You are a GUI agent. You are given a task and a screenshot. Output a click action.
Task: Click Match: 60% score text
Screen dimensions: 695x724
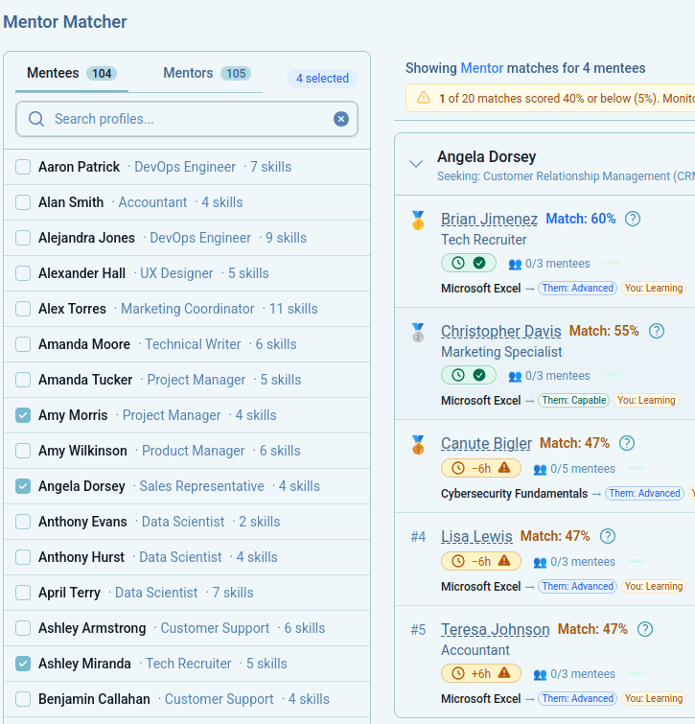point(581,219)
